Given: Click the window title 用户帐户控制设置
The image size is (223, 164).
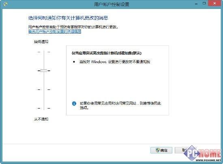Looking at the screenshot, I should 111,4.
